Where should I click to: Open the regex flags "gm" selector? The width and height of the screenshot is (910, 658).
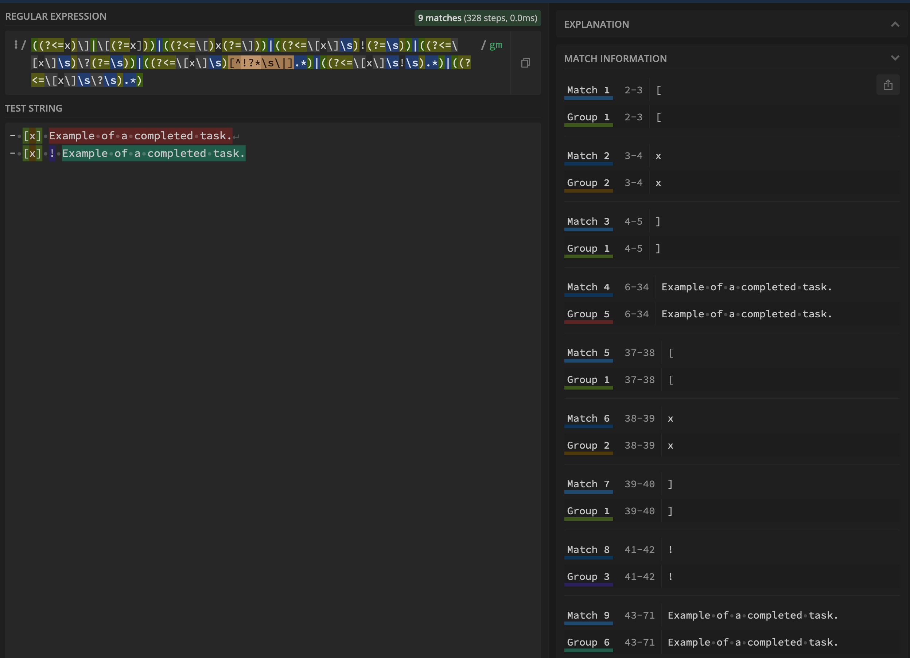pos(495,45)
